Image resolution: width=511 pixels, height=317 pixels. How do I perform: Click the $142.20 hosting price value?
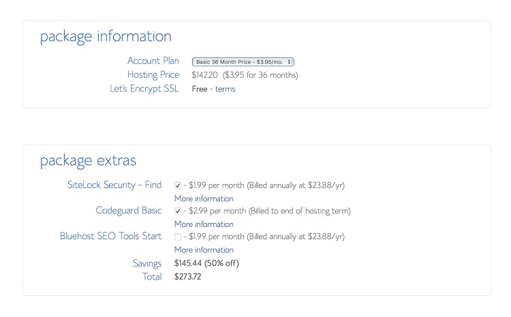coord(205,75)
